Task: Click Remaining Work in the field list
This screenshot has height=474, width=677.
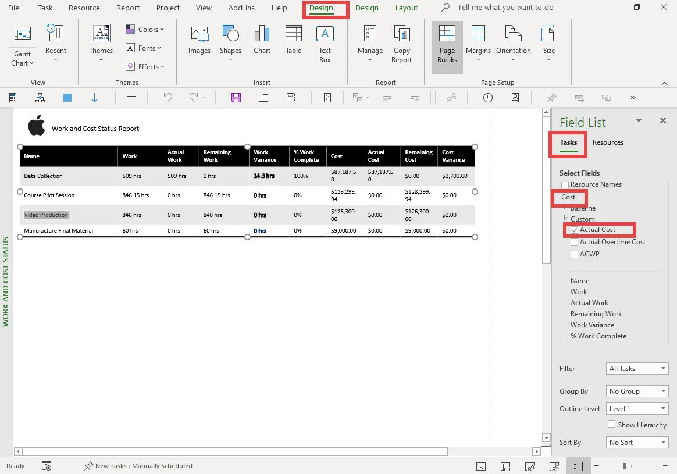Action: click(596, 314)
